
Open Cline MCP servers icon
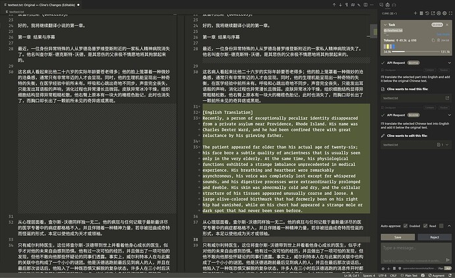[421, 13]
